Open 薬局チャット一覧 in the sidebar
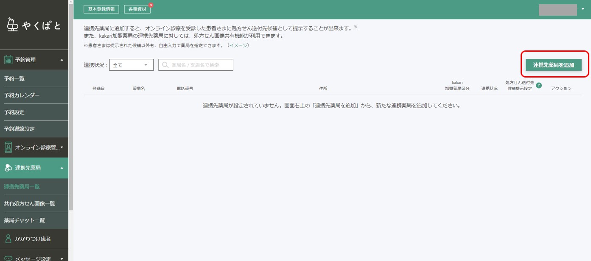Image resolution: width=591 pixels, height=261 pixels. point(34,220)
